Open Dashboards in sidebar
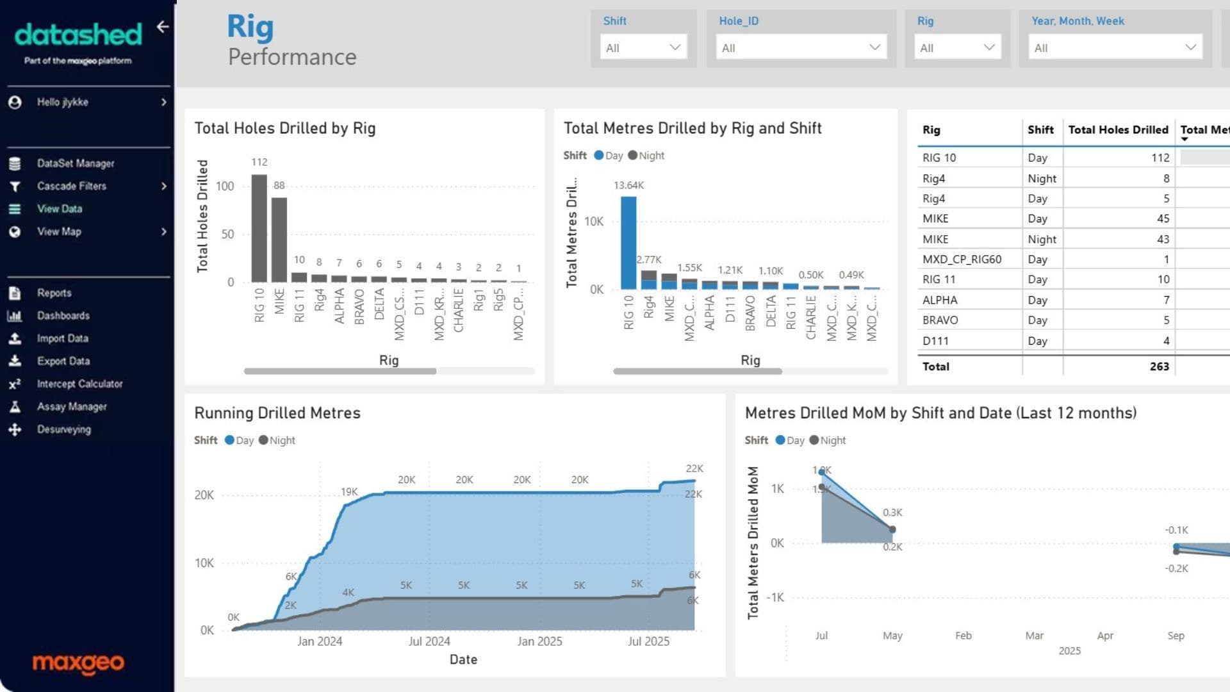 [63, 316]
